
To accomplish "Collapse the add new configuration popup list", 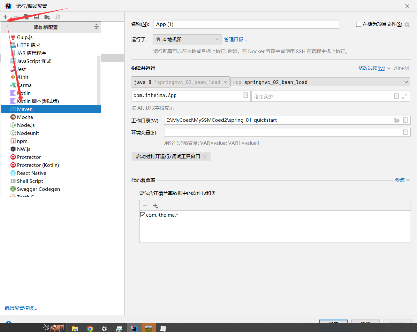I will pyautogui.click(x=96, y=26).
